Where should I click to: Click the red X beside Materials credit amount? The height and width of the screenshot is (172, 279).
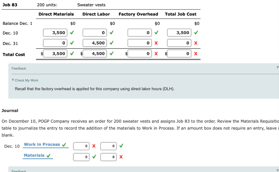[121, 157]
